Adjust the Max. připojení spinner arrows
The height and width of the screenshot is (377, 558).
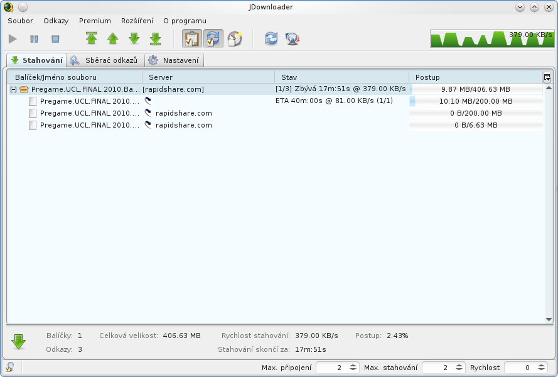click(x=353, y=368)
